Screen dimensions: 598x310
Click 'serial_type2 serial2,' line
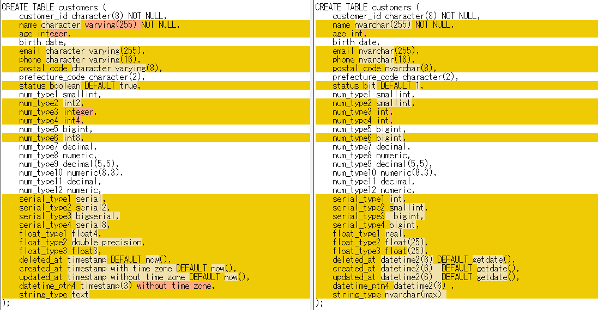click(x=64, y=208)
